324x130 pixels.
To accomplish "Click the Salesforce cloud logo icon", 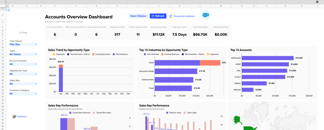I will tap(206, 15).
